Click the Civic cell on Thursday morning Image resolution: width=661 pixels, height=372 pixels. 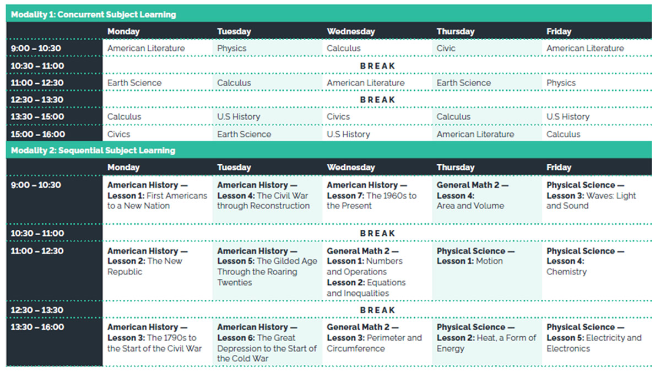coord(487,48)
